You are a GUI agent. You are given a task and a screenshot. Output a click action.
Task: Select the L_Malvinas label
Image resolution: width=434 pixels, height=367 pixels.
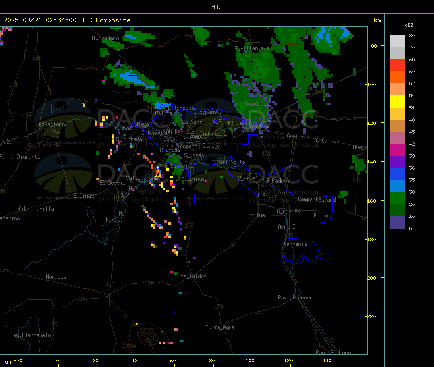[x=190, y=179]
